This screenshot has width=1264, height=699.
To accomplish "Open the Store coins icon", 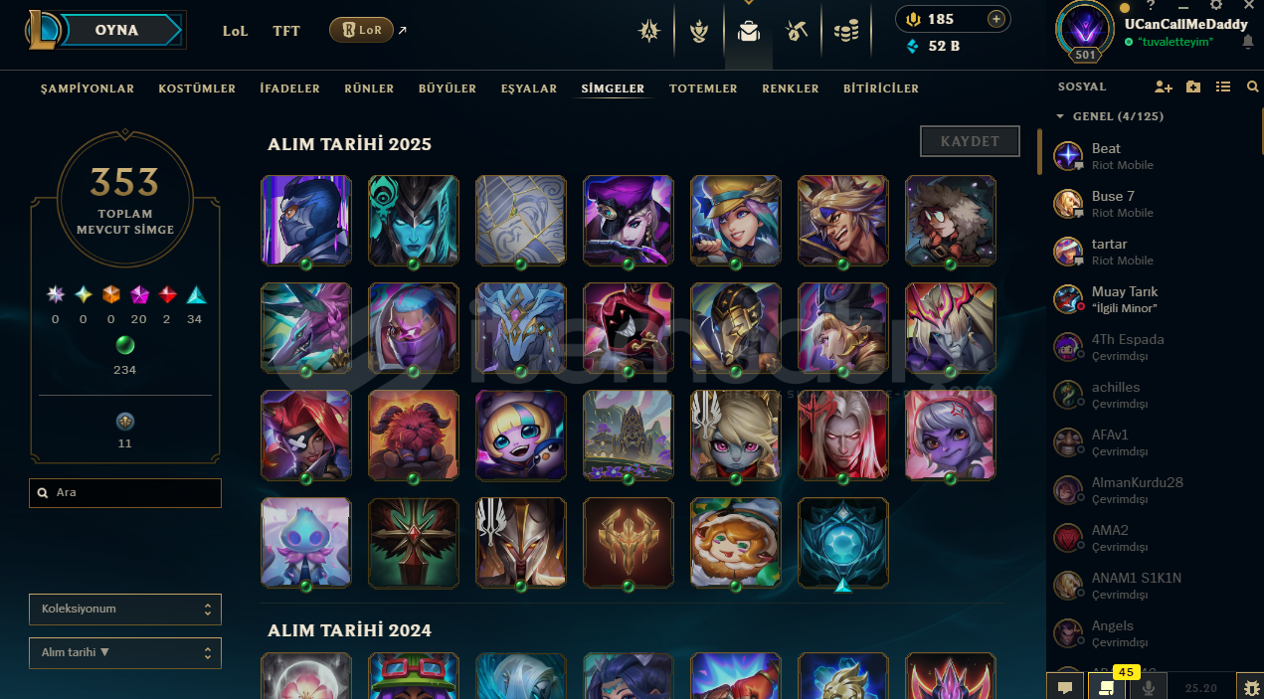I will (x=846, y=32).
